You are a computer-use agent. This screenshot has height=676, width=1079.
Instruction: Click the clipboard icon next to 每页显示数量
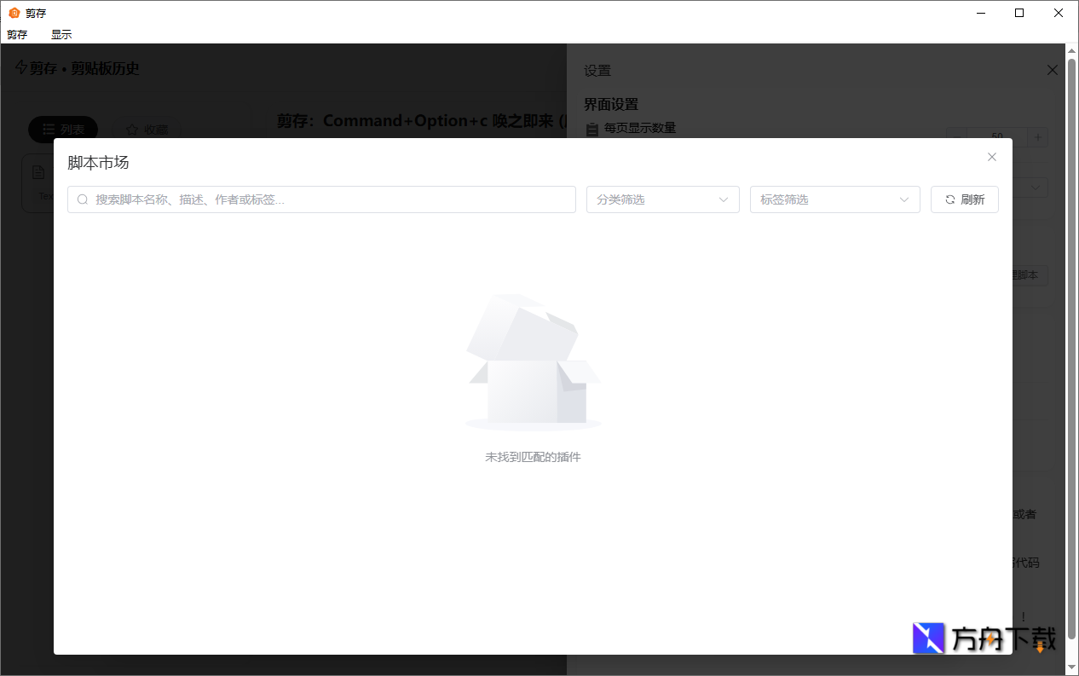point(592,128)
